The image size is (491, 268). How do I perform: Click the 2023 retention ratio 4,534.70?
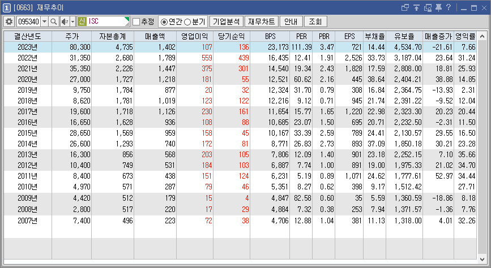pos(408,47)
